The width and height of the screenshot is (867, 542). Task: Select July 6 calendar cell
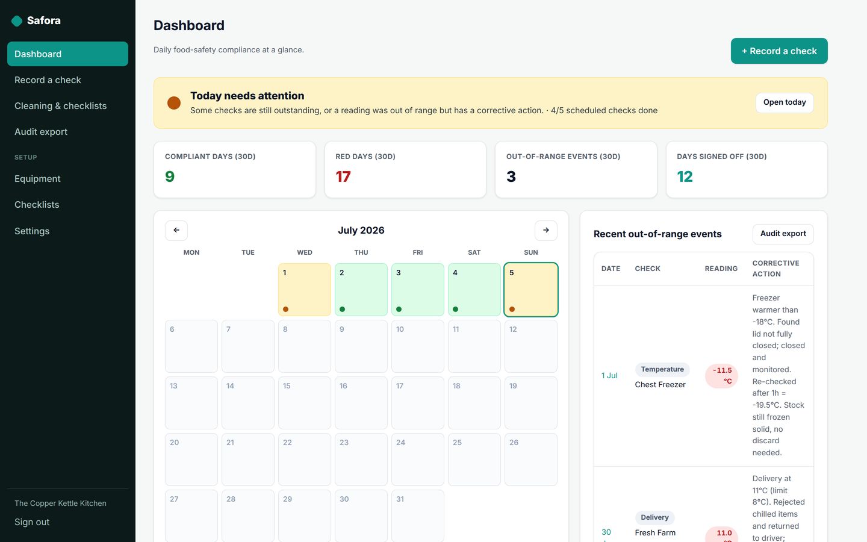191,346
